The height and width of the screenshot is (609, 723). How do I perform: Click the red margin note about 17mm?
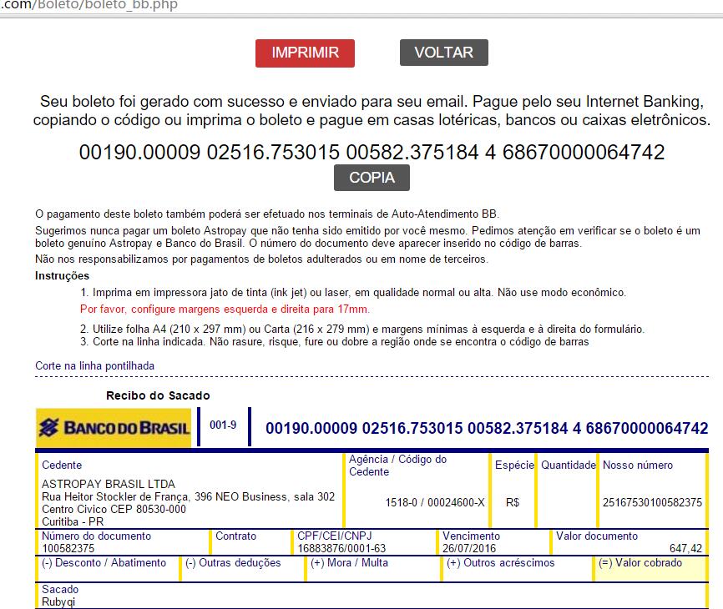pyautogui.click(x=225, y=309)
